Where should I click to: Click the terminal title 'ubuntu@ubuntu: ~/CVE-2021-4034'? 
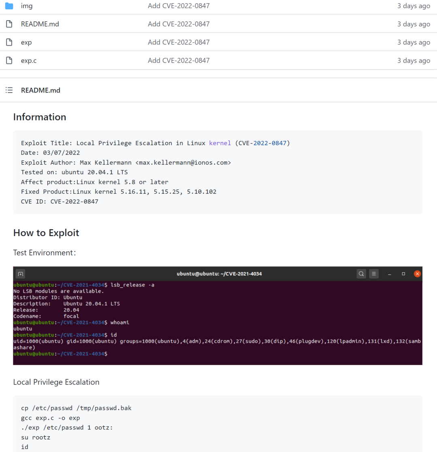point(219,274)
